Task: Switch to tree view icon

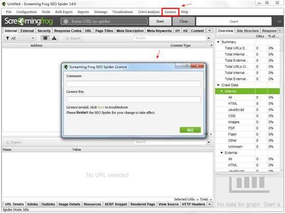Action: pyautogui.click(x=54, y=38)
